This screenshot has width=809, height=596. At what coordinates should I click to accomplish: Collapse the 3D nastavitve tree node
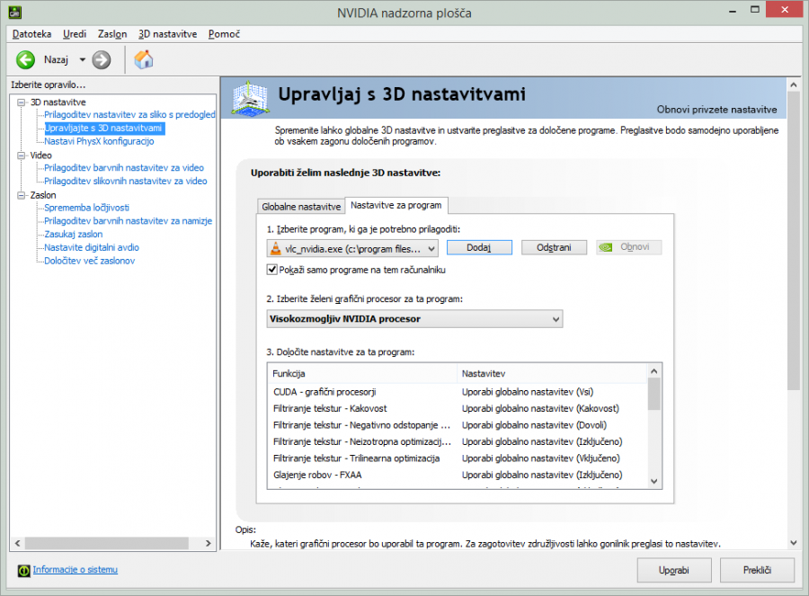22,102
